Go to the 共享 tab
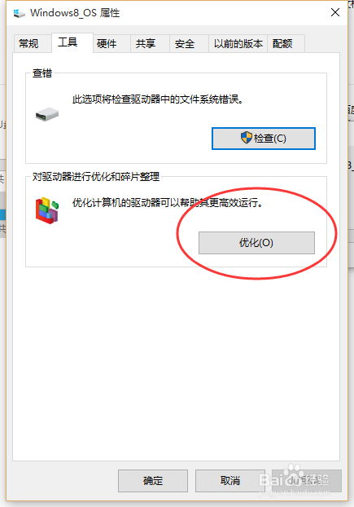This screenshot has width=354, height=507. (x=146, y=43)
